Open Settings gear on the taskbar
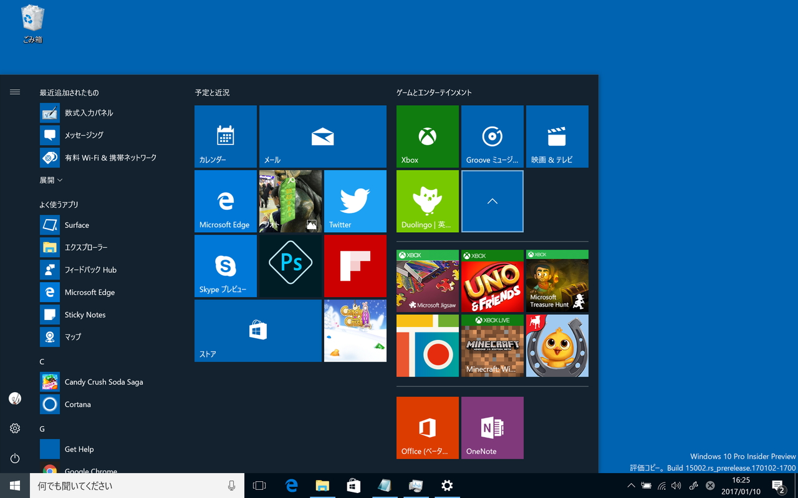The height and width of the screenshot is (498, 798). pos(447,486)
